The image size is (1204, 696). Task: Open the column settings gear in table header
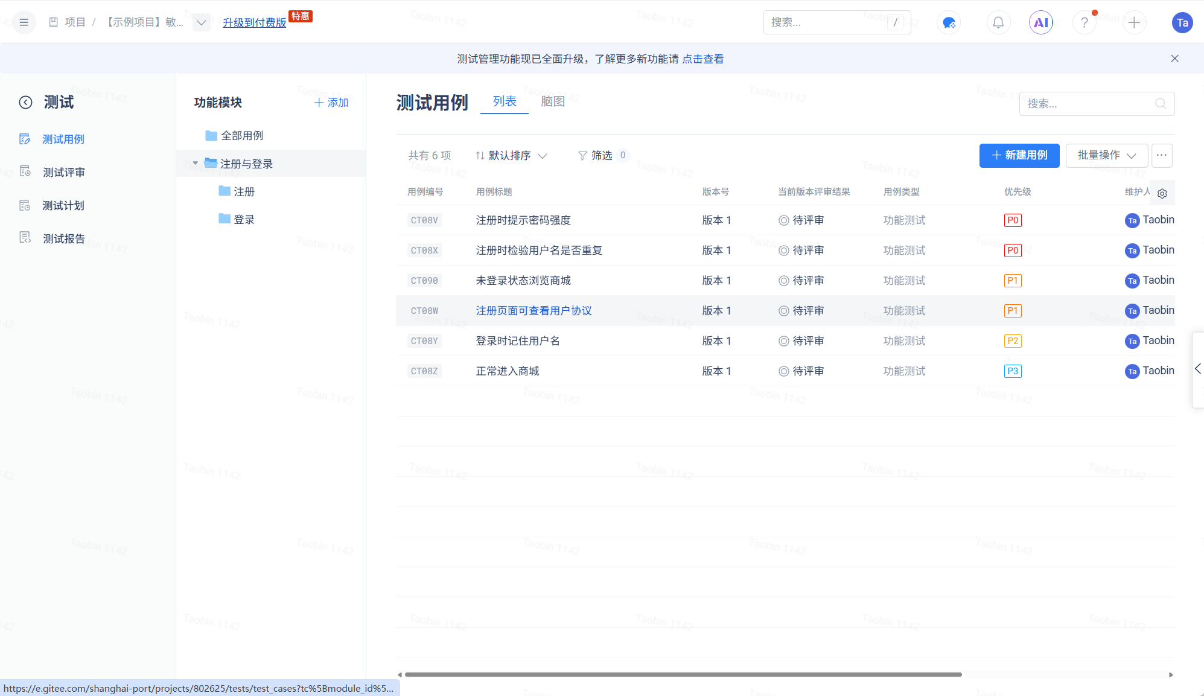1162,193
